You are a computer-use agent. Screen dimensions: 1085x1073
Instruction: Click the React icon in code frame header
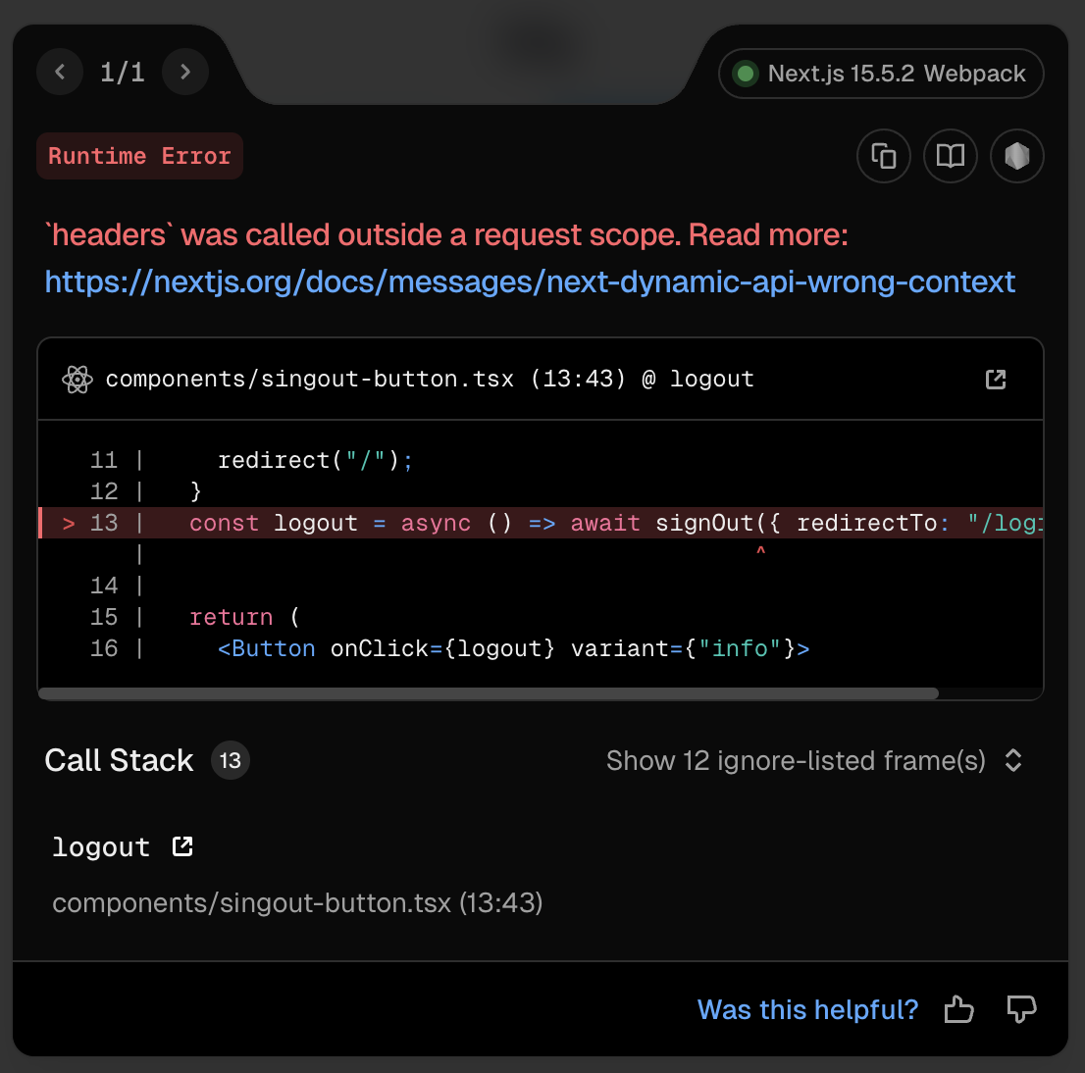[x=77, y=380]
